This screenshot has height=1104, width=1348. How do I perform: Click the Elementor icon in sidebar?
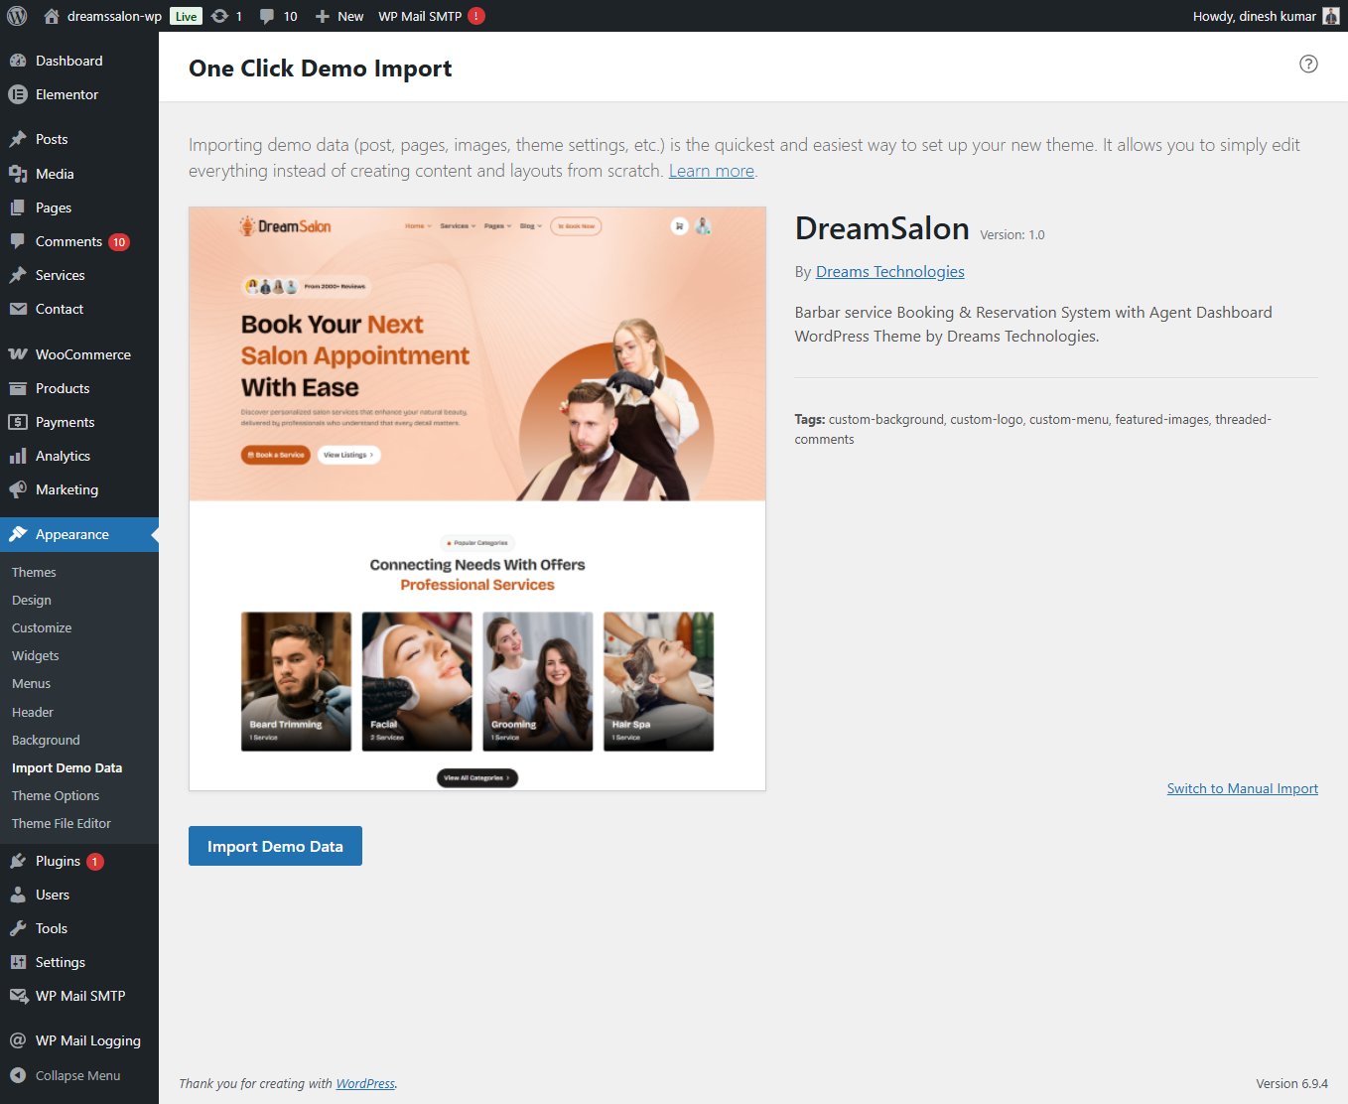18,94
